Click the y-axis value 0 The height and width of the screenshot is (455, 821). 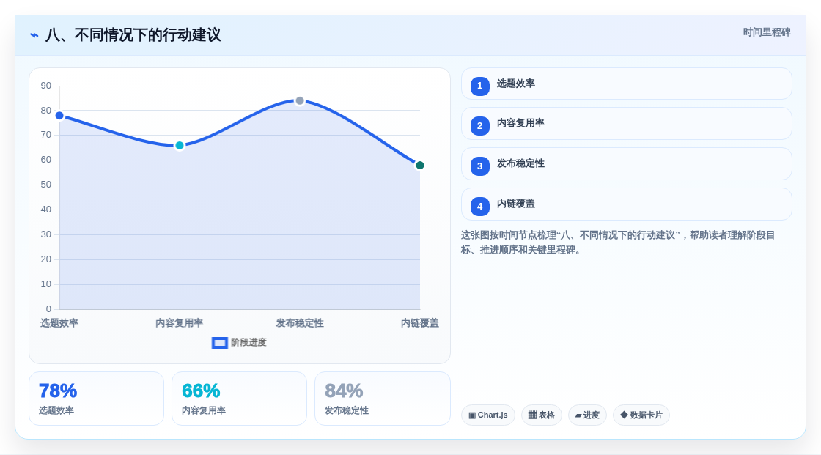pyautogui.click(x=48, y=309)
